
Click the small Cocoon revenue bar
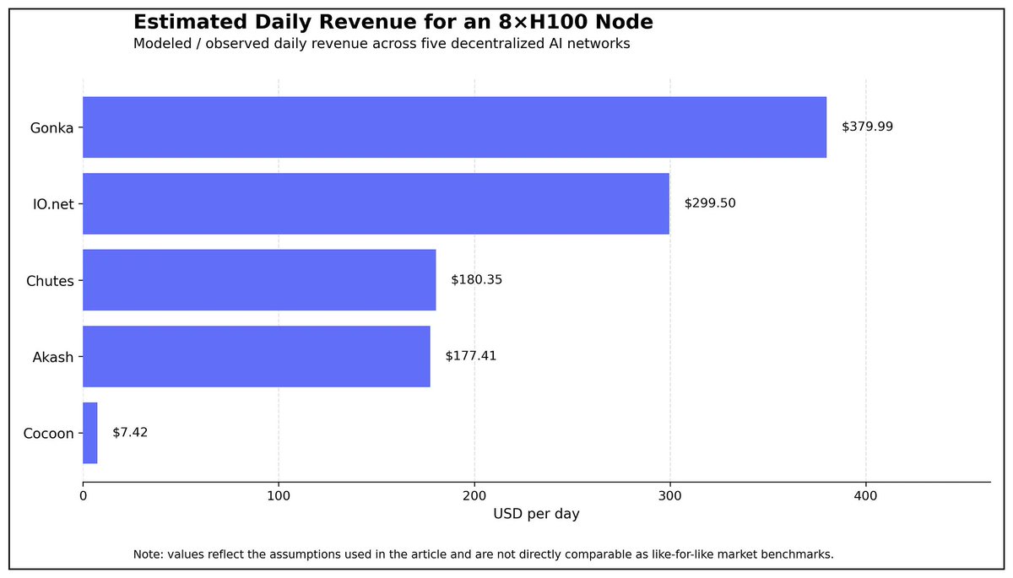click(90, 433)
